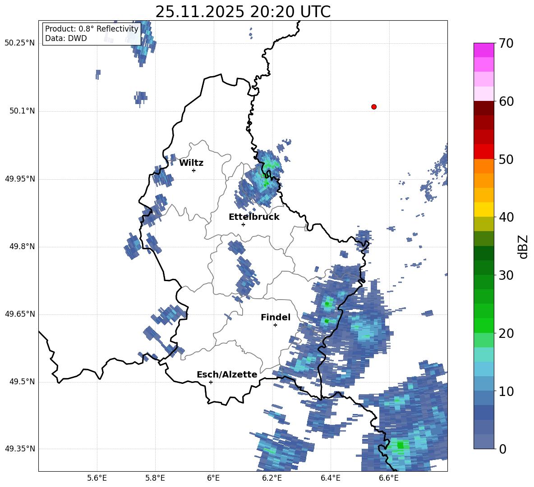The width and height of the screenshot is (534, 487).
Task: Click the Ettelbruck city label
Action: (254, 217)
